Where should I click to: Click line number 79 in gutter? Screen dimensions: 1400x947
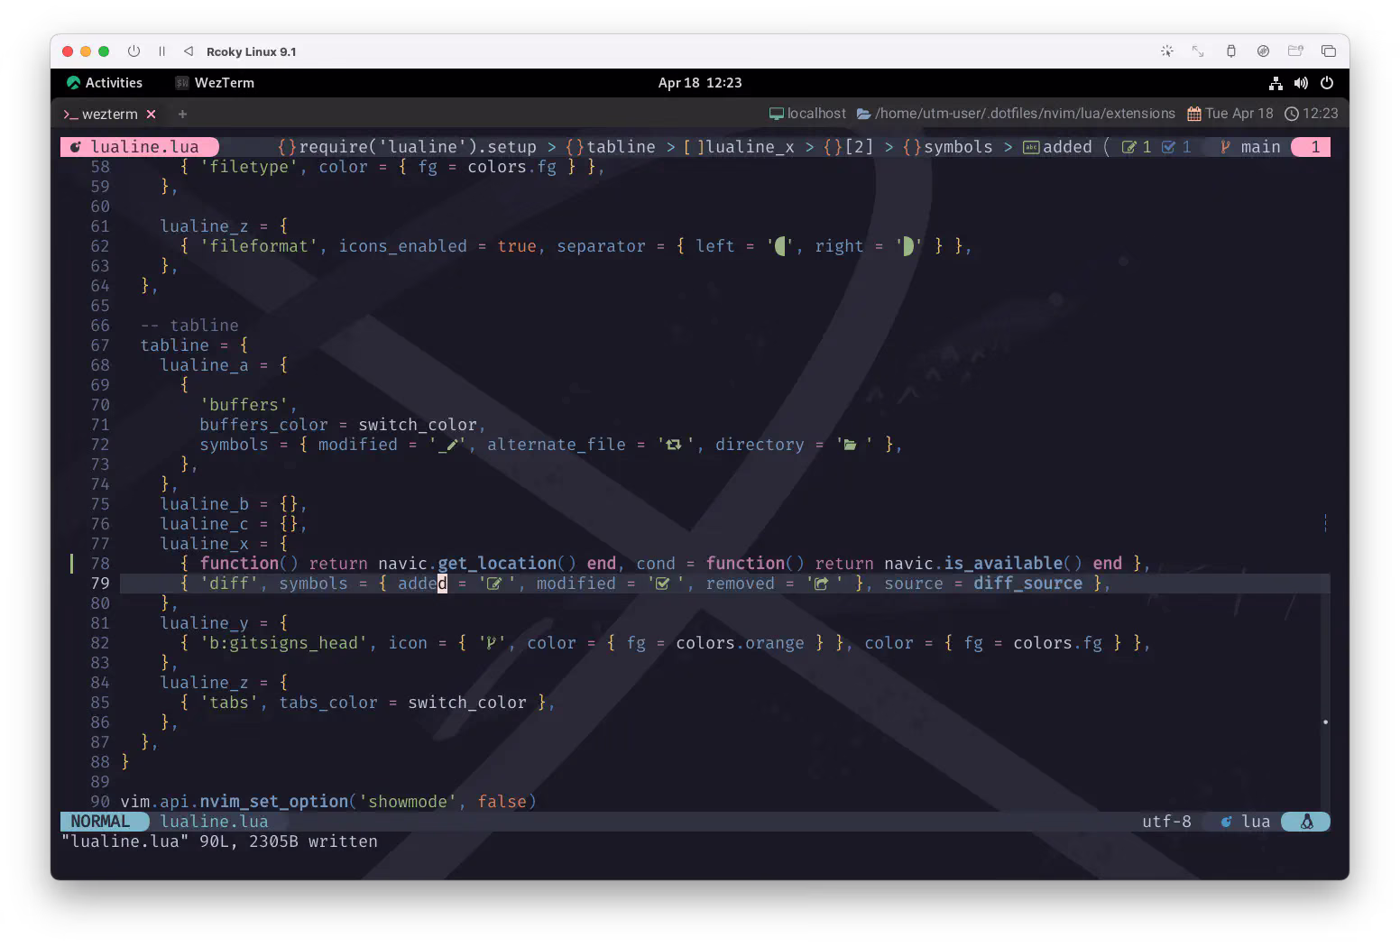(100, 584)
